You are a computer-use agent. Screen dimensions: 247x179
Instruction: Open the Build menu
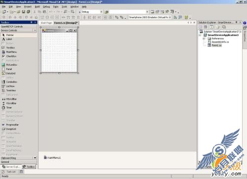coord(38,6)
